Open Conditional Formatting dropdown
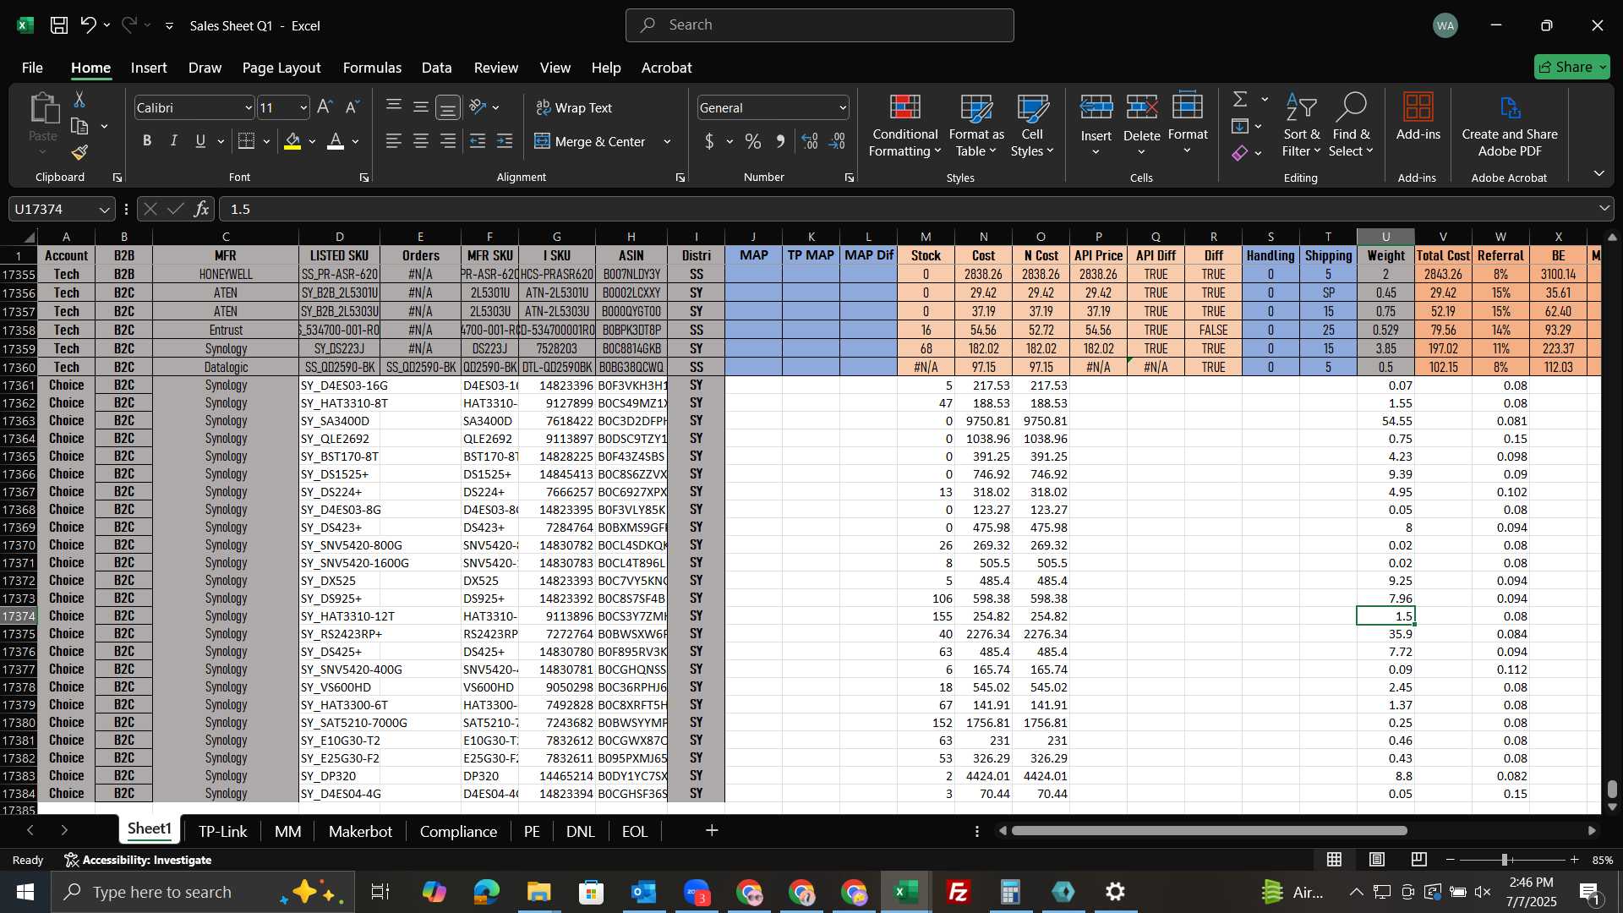The height and width of the screenshot is (913, 1623). click(x=904, y=125)
